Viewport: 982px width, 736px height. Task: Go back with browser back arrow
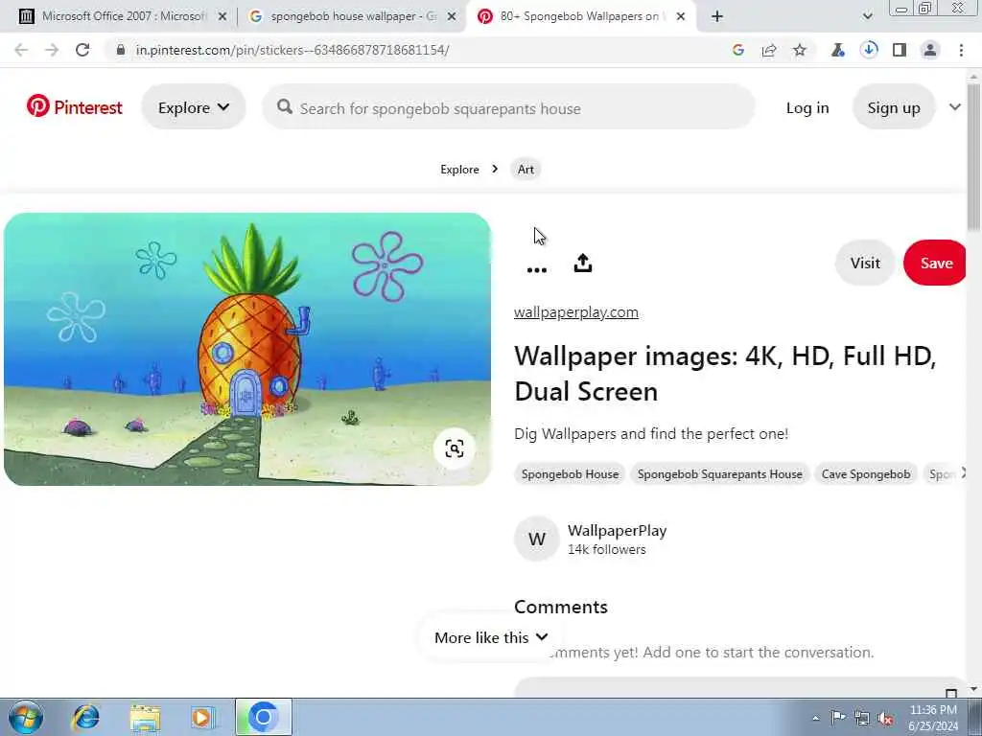[x=21, y=50]
